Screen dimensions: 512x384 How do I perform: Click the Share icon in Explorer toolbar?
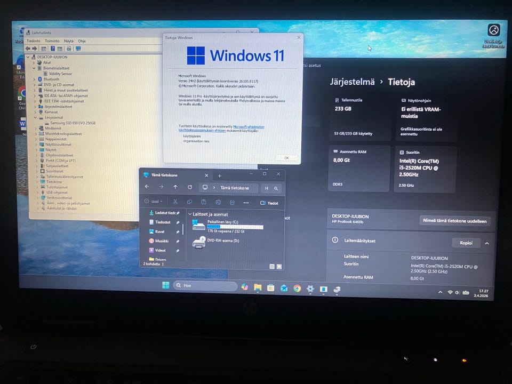232,203
